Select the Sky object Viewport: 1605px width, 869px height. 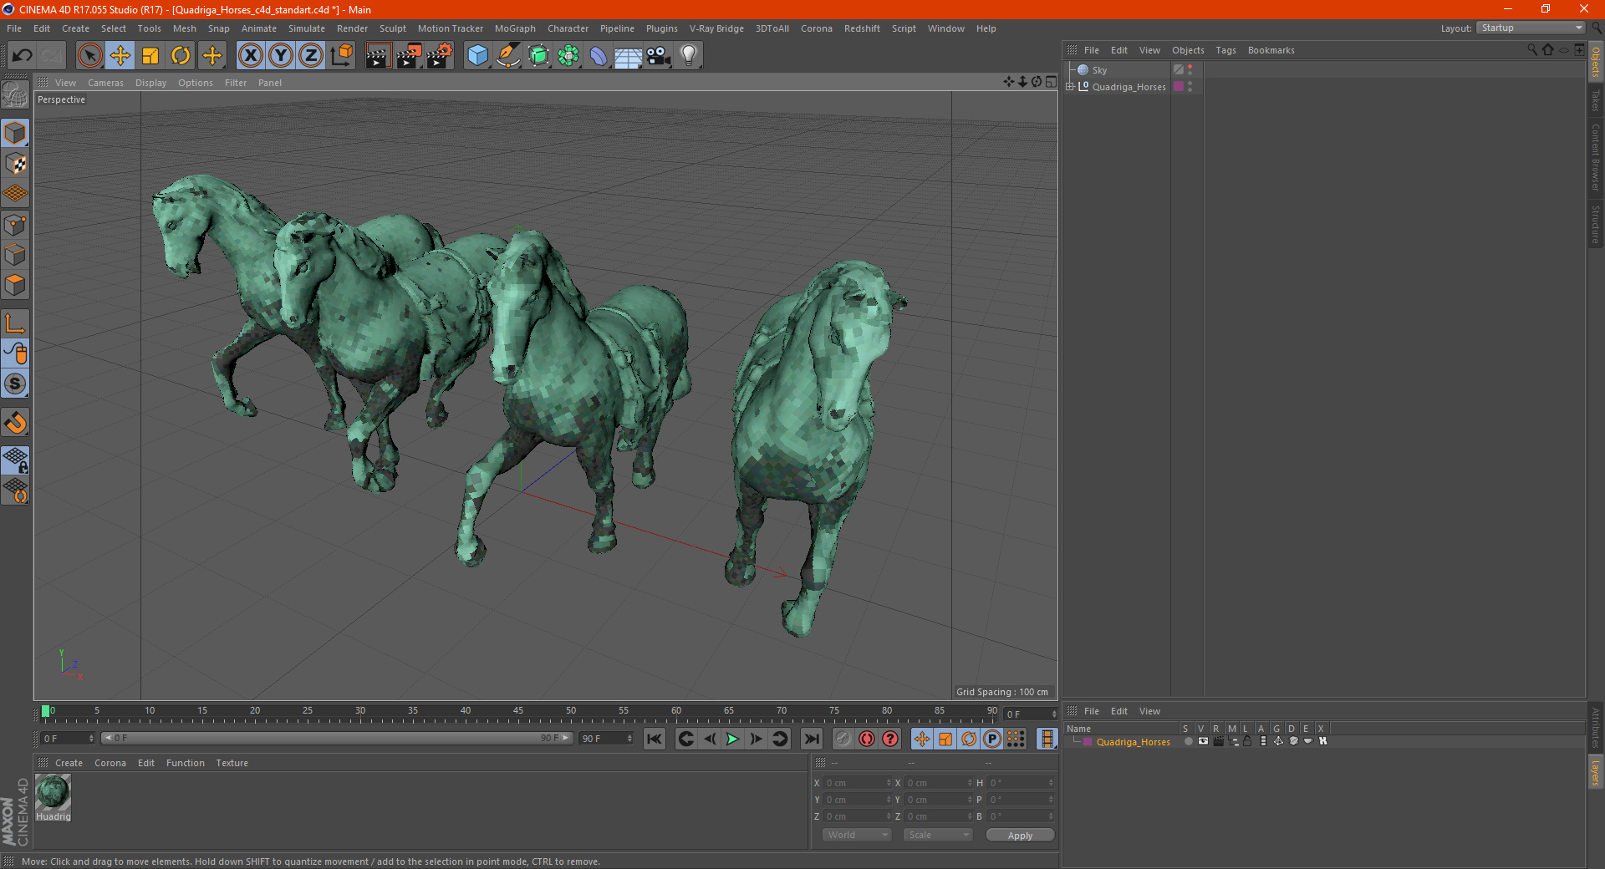(x=1099, y=70)
